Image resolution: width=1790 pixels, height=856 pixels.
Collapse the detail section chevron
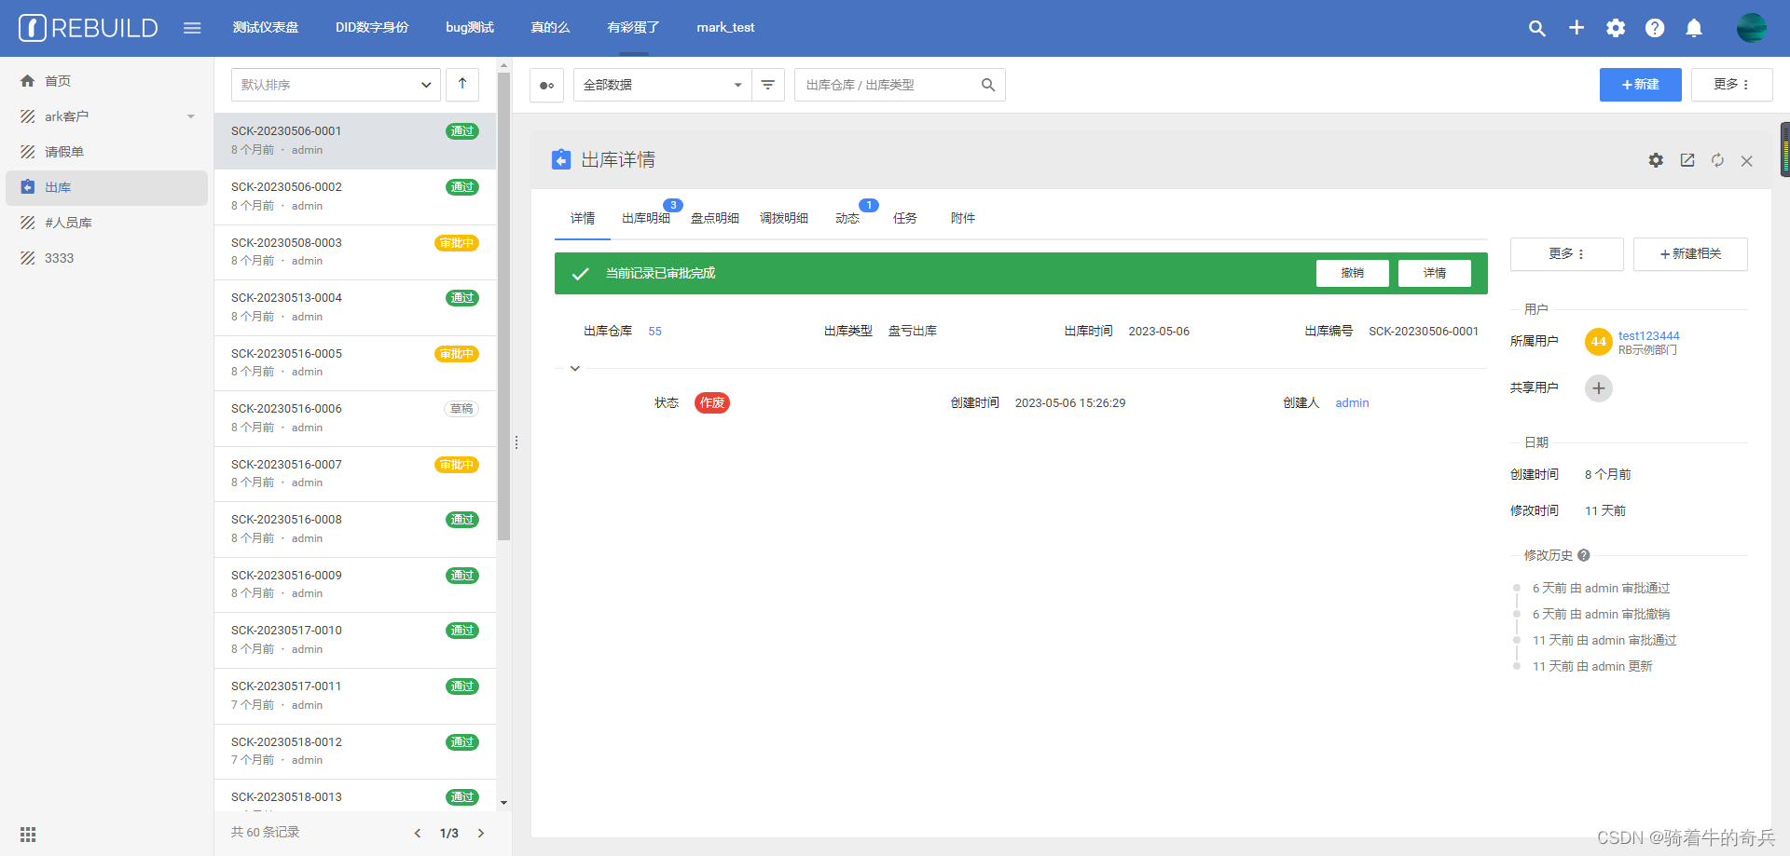[575, 369]
